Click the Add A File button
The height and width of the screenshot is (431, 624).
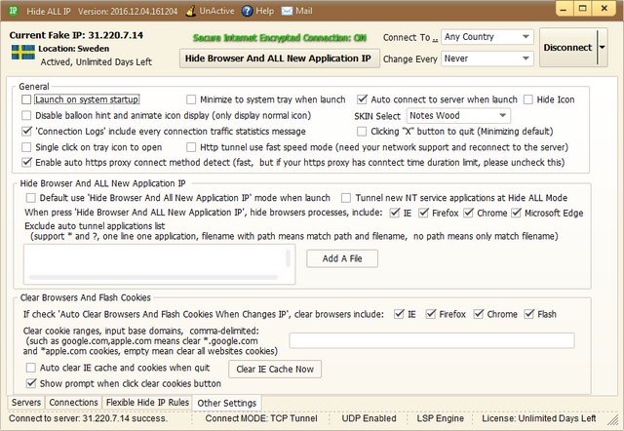click(x=341, y=258)
